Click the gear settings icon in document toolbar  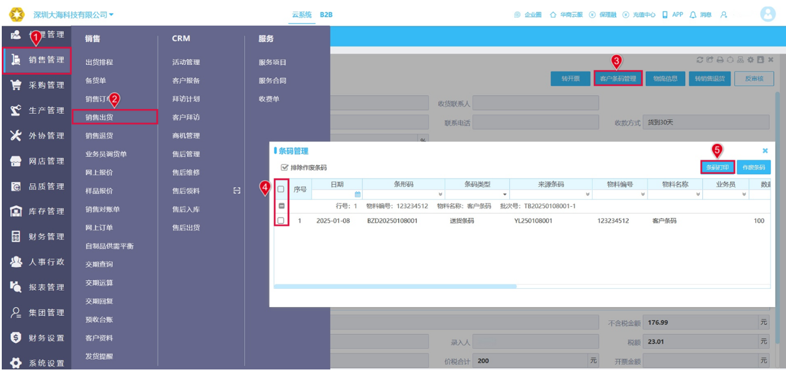coord(751,60)
